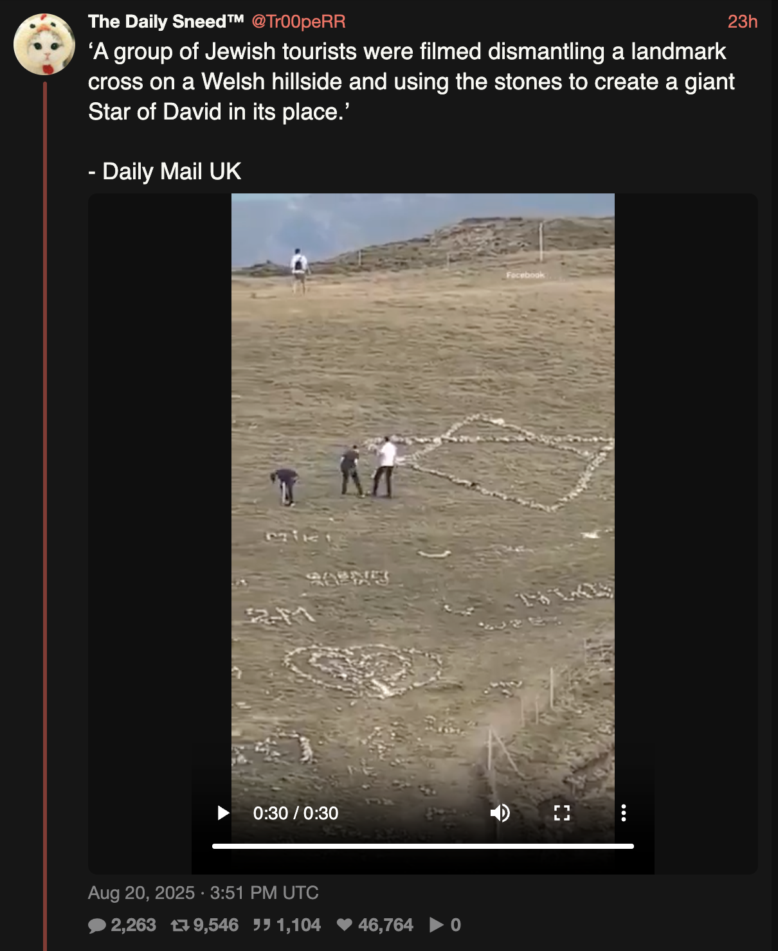Click the repost arrows icon
This screenshot has height=951, width=778.
[180, 925]
